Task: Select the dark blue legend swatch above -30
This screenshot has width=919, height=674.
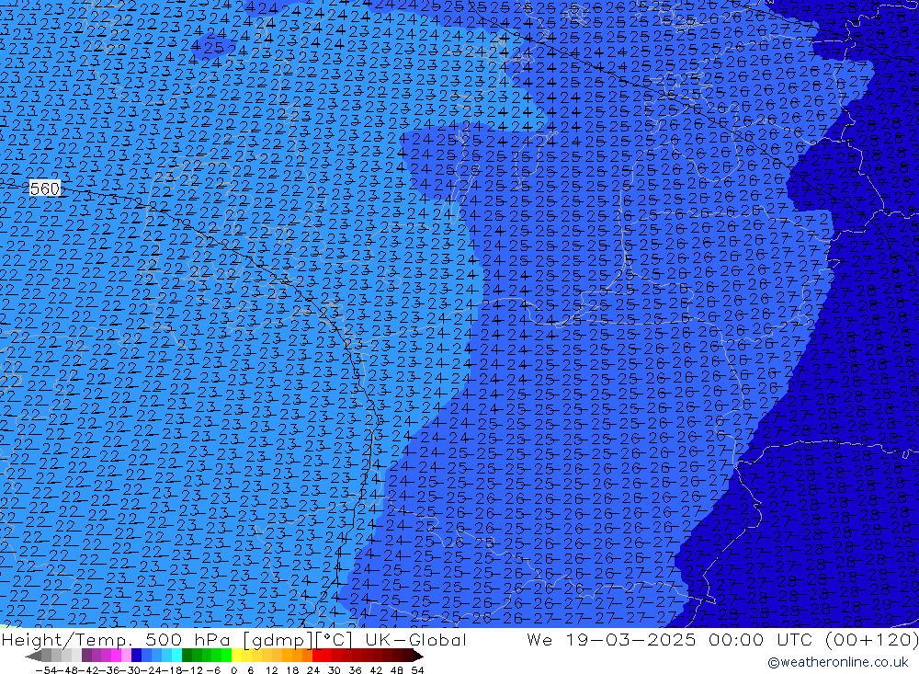Action: point(136,656)
